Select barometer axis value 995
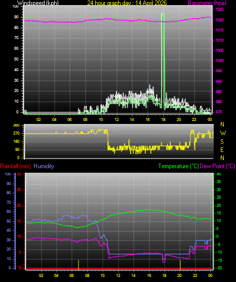The image size is (236, 282). pos(219,71)
